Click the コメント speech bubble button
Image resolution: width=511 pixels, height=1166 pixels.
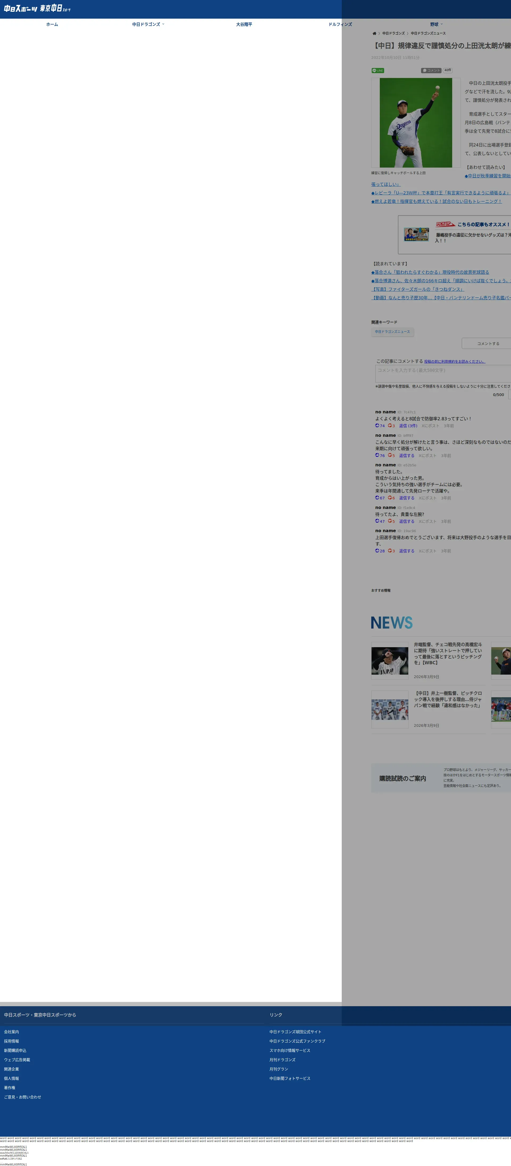click(431, 71)
